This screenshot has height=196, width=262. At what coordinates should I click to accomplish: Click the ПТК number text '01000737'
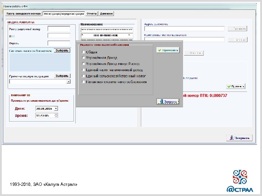218,95
